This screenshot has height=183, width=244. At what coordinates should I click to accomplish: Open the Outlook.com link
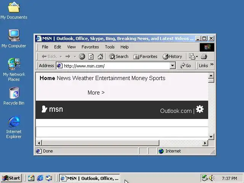[x=176, y=111]
